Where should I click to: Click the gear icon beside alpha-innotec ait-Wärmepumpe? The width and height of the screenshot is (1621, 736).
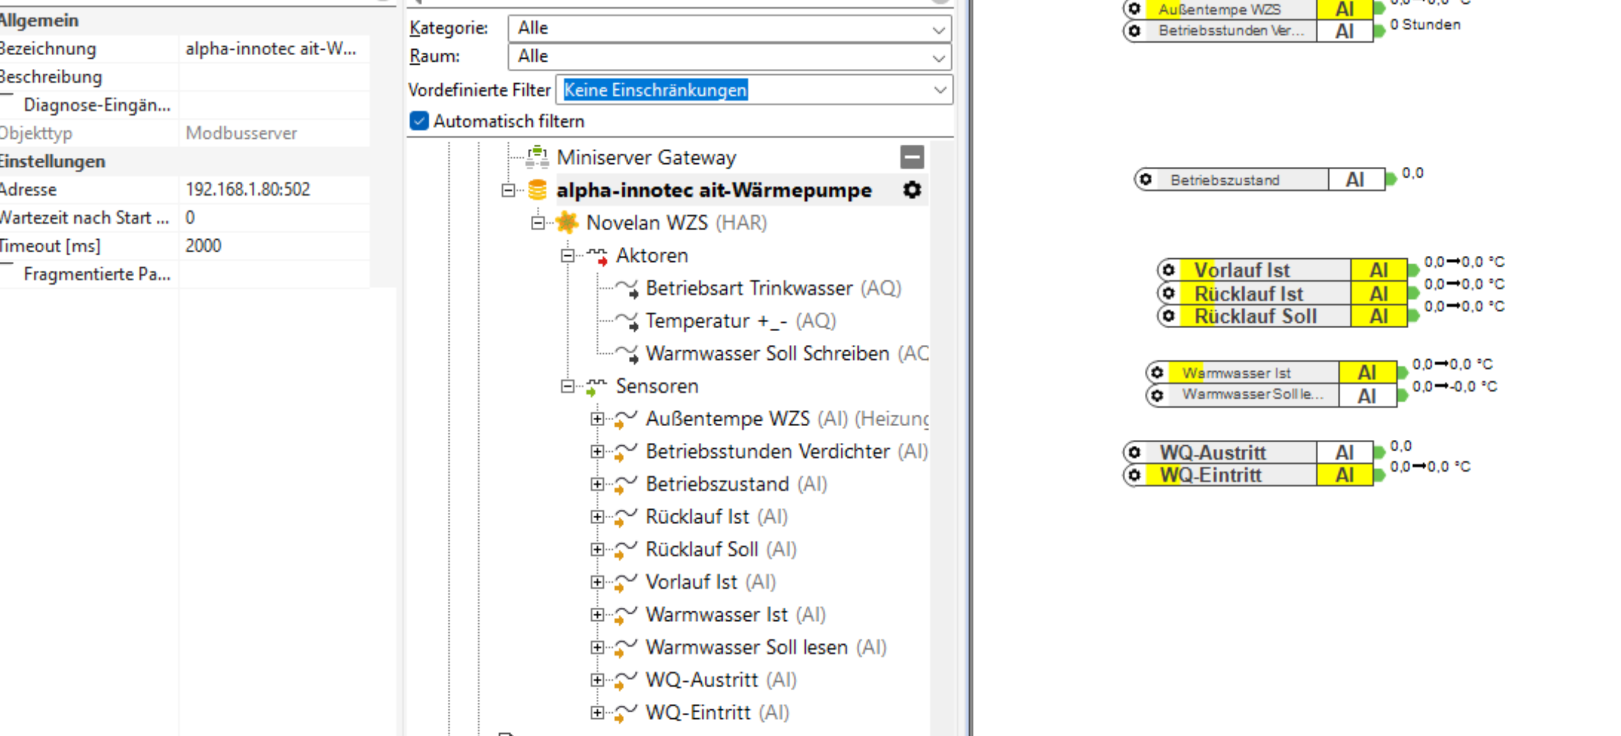click(912, 189)
